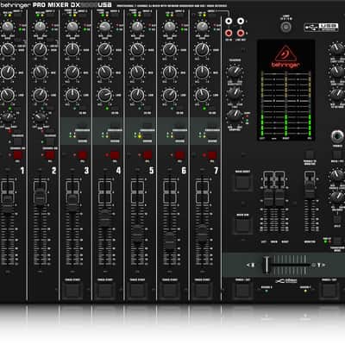The image size is (345, 345).
Task: Click the upper-right white RCA jack
Action: [x=241, y=22]
